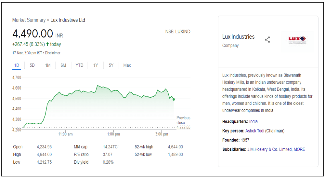Open the Disclaimer link
Image resolution: width=325 pixels, height=179 pixels.
[x=53, y=53]
